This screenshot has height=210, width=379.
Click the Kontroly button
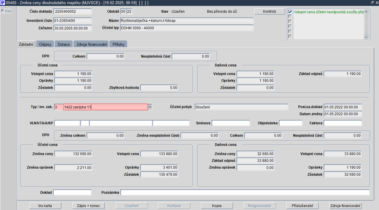pyautogui.click(x=270, y=12)
